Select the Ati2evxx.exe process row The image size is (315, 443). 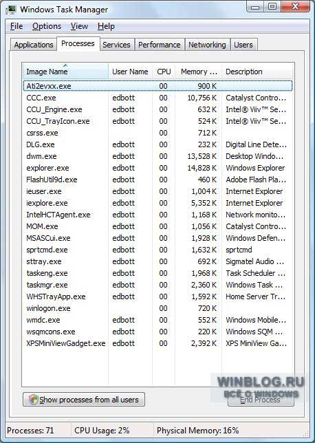pos(157,86)
